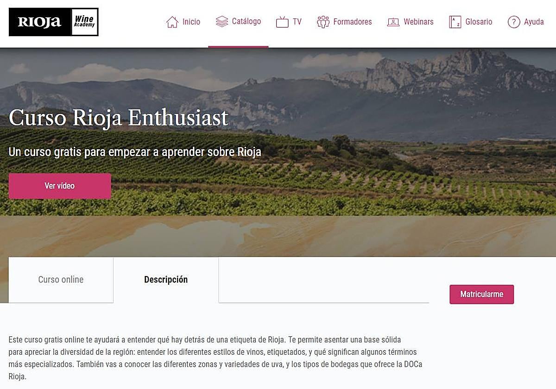The height and width of the screenshot is (389, 556).
Task: Open the Glosario text link
Action: pyautogui.click(x=479, y=22)
